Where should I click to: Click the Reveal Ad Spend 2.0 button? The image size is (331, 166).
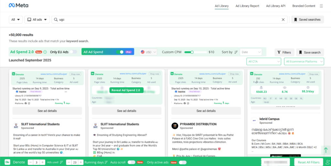(126, 90)
